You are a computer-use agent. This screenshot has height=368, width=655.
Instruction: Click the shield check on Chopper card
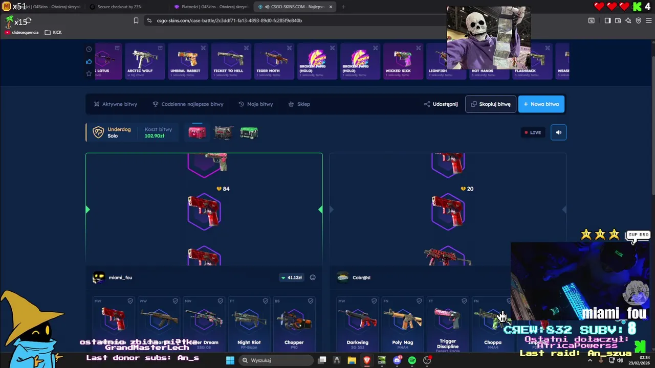(310, 301)
